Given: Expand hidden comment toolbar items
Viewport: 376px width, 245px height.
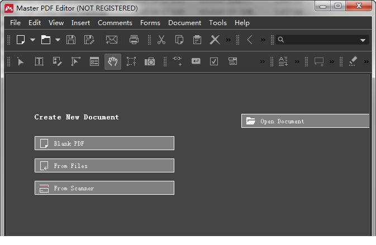Looking at the screenshot, I should (x=332, y=62).
